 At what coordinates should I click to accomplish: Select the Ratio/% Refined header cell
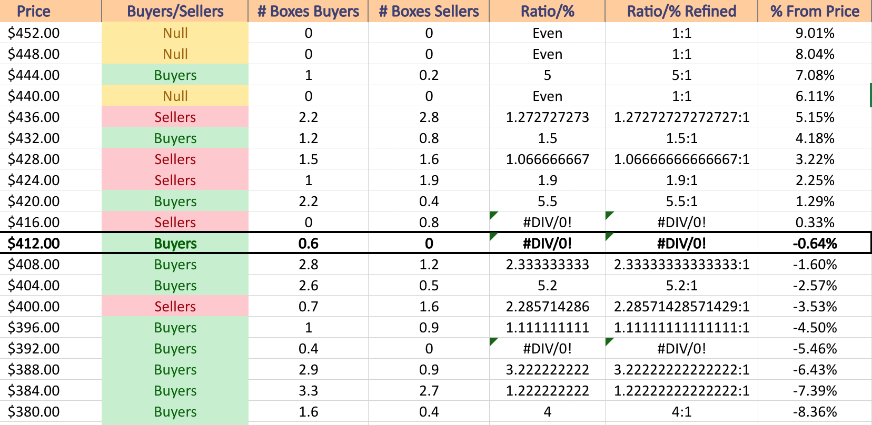point(681,11)
